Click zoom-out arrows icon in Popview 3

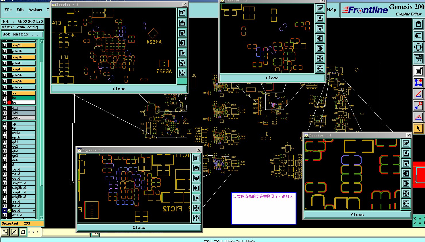coord(197,218)
